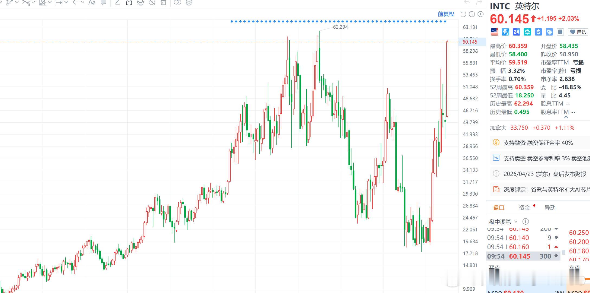590x293 pixels.
Task: Collapse the stock details chevron
Action: click(x=566, y=117)
